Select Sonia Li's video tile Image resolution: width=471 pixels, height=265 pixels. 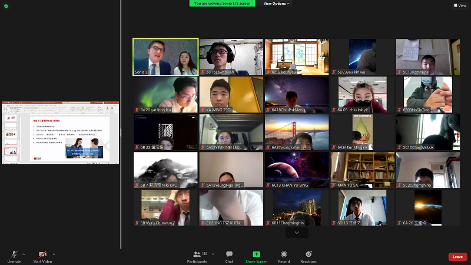coord(165,57)
